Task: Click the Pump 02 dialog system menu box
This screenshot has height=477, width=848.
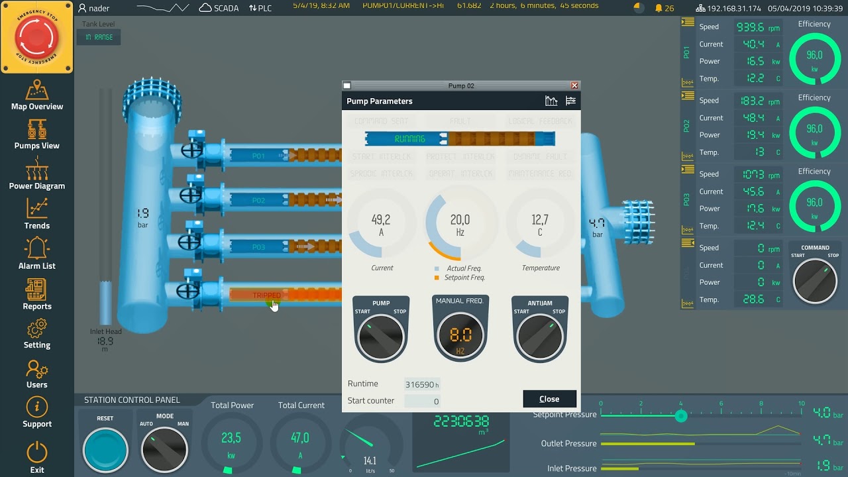Action: click(346, 85)
